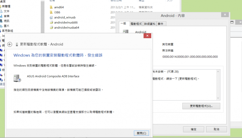Close the driver update wizard with red X
This screenshot has width=242, height=138.
click(147, 36)
